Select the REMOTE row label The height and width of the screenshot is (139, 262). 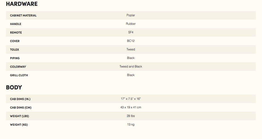tap(16, 32)
